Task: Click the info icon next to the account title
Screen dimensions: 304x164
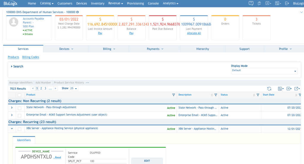Action: (x=77, y=12)
